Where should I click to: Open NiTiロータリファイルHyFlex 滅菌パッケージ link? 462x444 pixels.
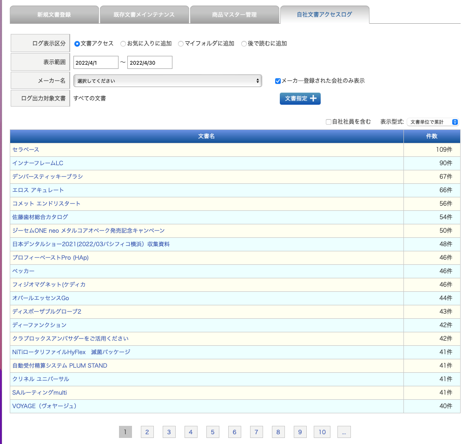coord(71,352)
